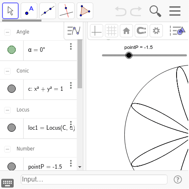Select the c: x² + y² = 1 entry
Viewport: 189px width, 189px height.
pos(46,89)
